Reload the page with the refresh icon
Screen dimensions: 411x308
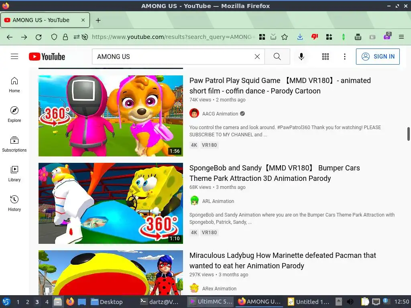(39, 37)
